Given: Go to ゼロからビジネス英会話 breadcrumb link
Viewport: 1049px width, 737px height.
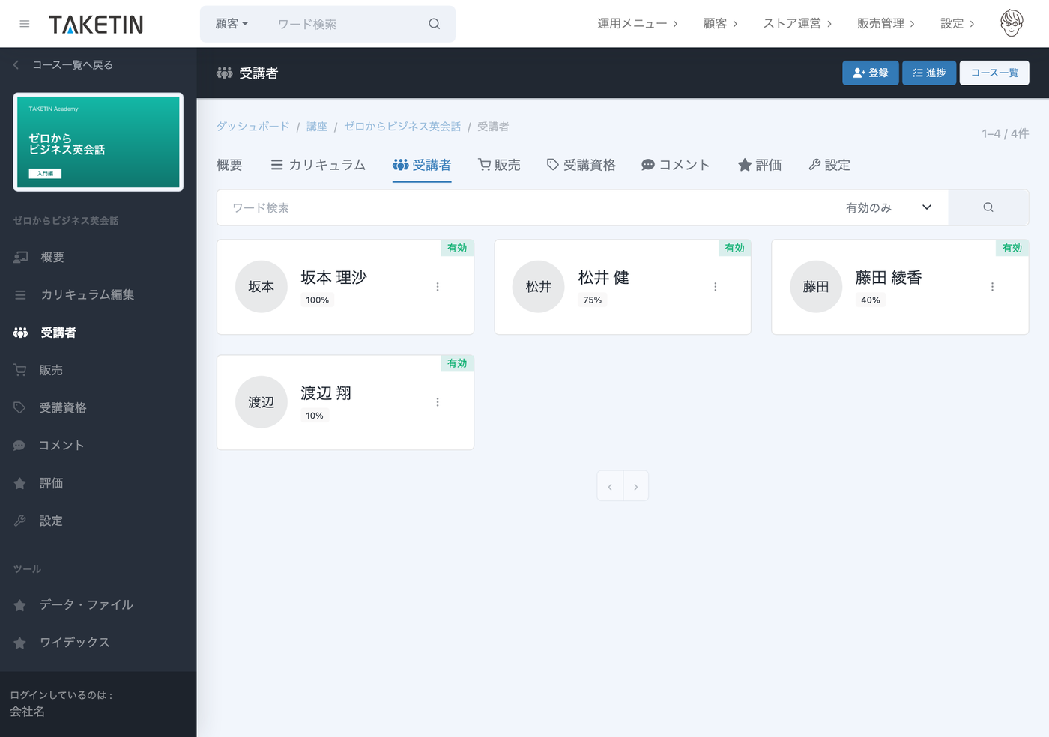Looking at the screenshot, I should pyautogui.click(x=402, y=127).
